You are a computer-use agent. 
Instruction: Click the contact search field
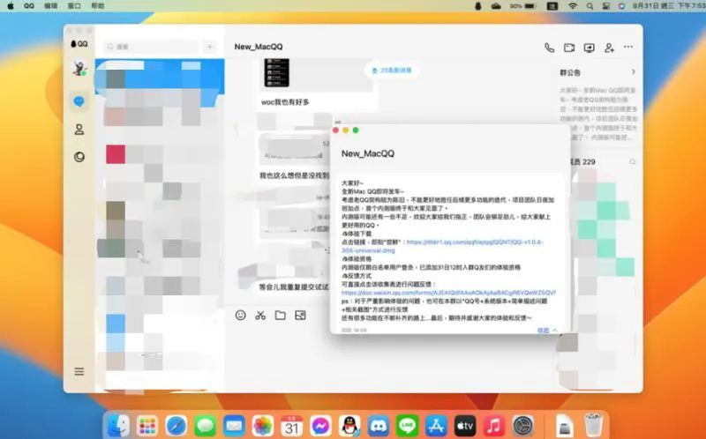coord(152,47)
